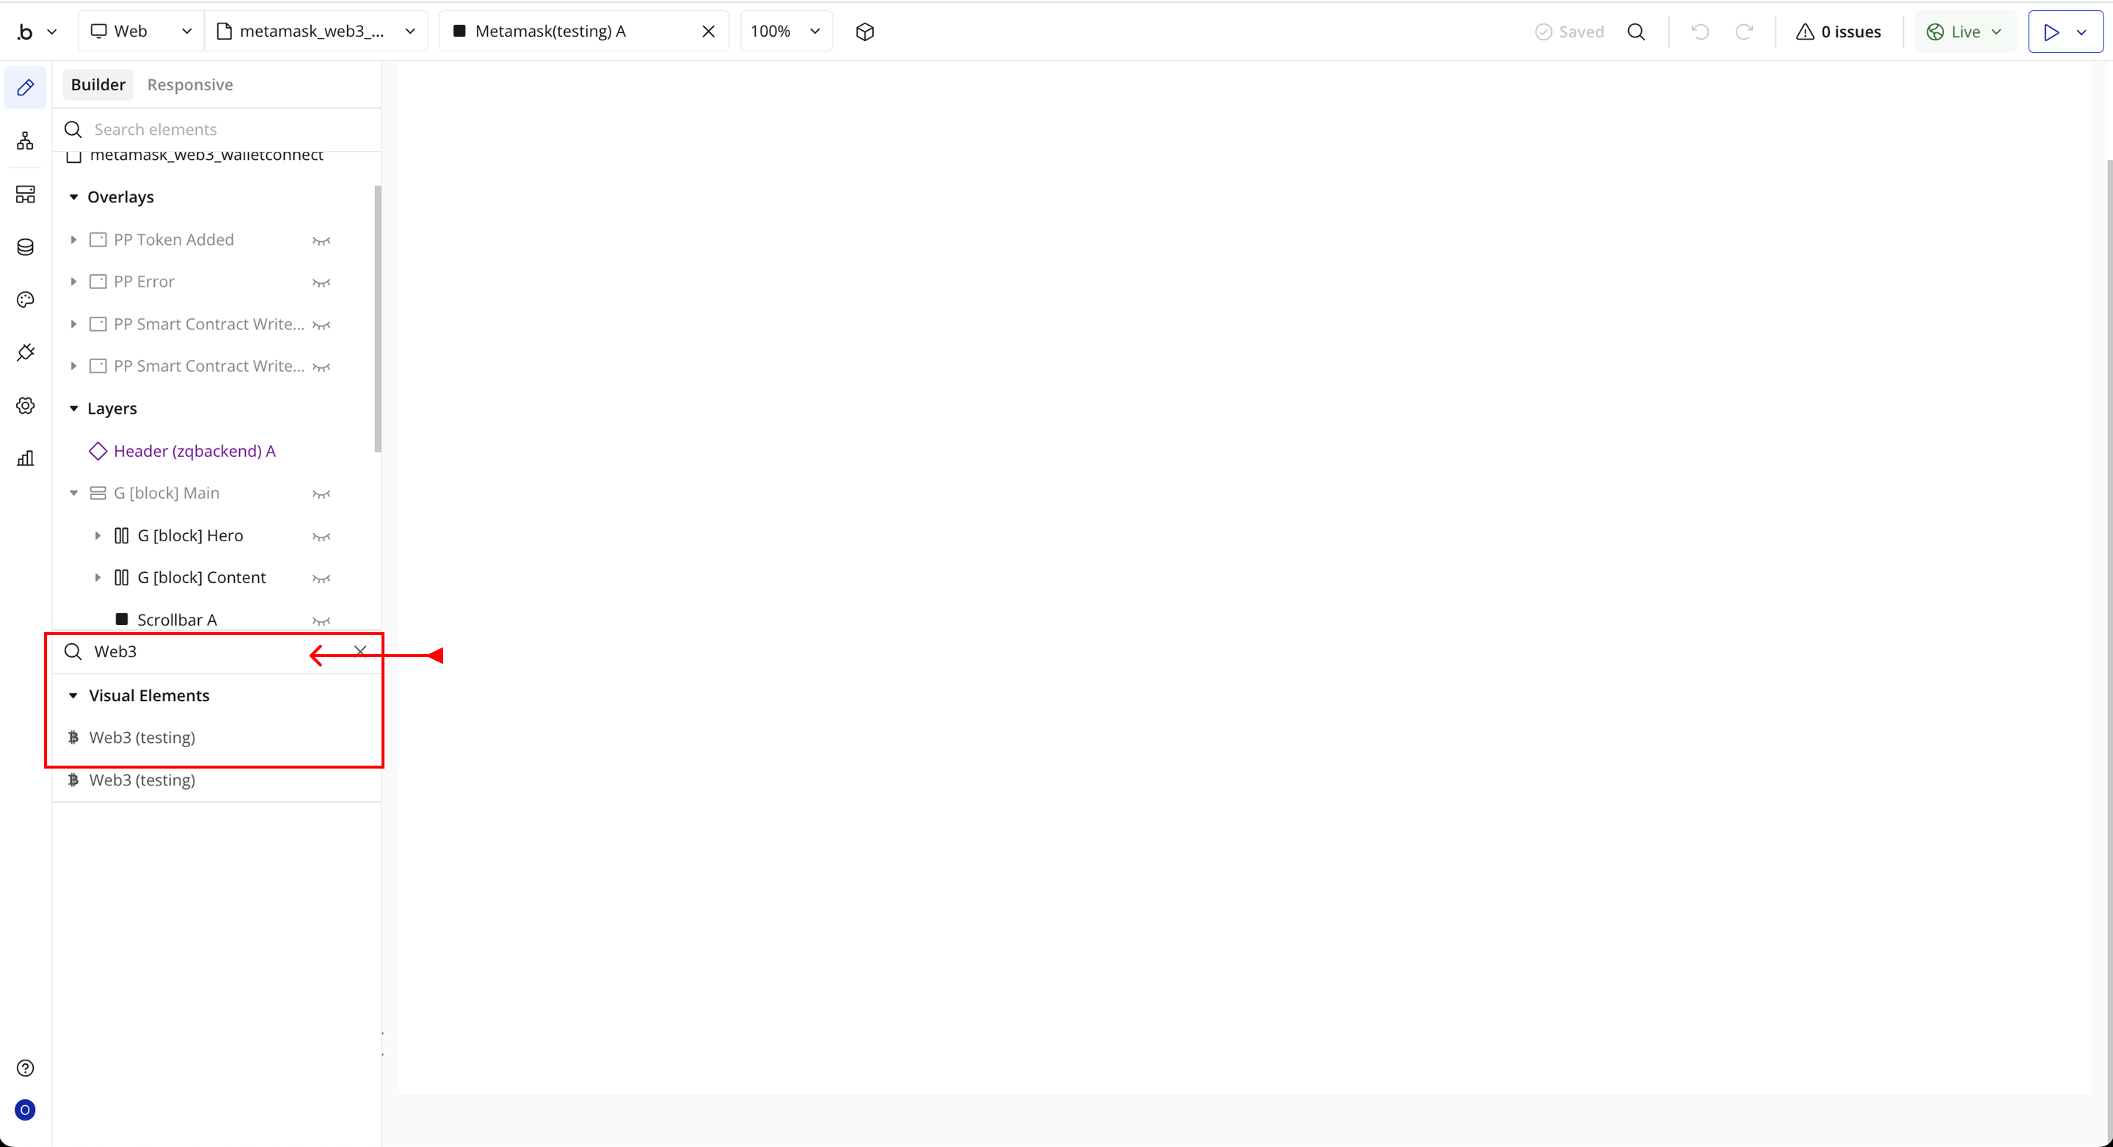Switch to the Responsive tab
The image size is (2113, 1147).
189,84
